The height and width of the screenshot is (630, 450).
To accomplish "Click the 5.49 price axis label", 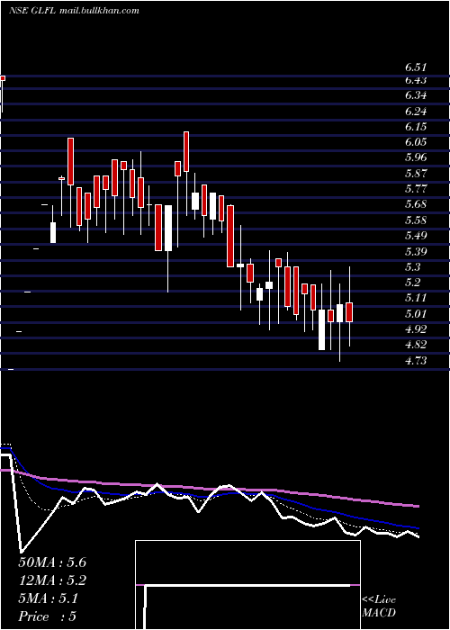I will (416, 236).
